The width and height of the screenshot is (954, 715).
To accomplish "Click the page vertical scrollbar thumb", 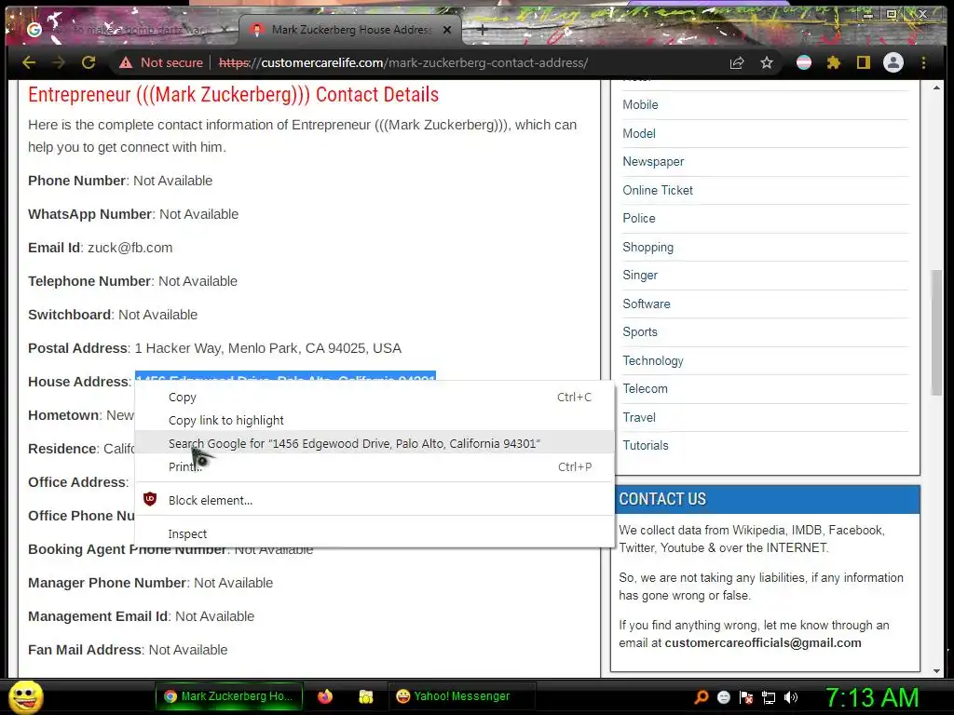I will tap(936, 332).
